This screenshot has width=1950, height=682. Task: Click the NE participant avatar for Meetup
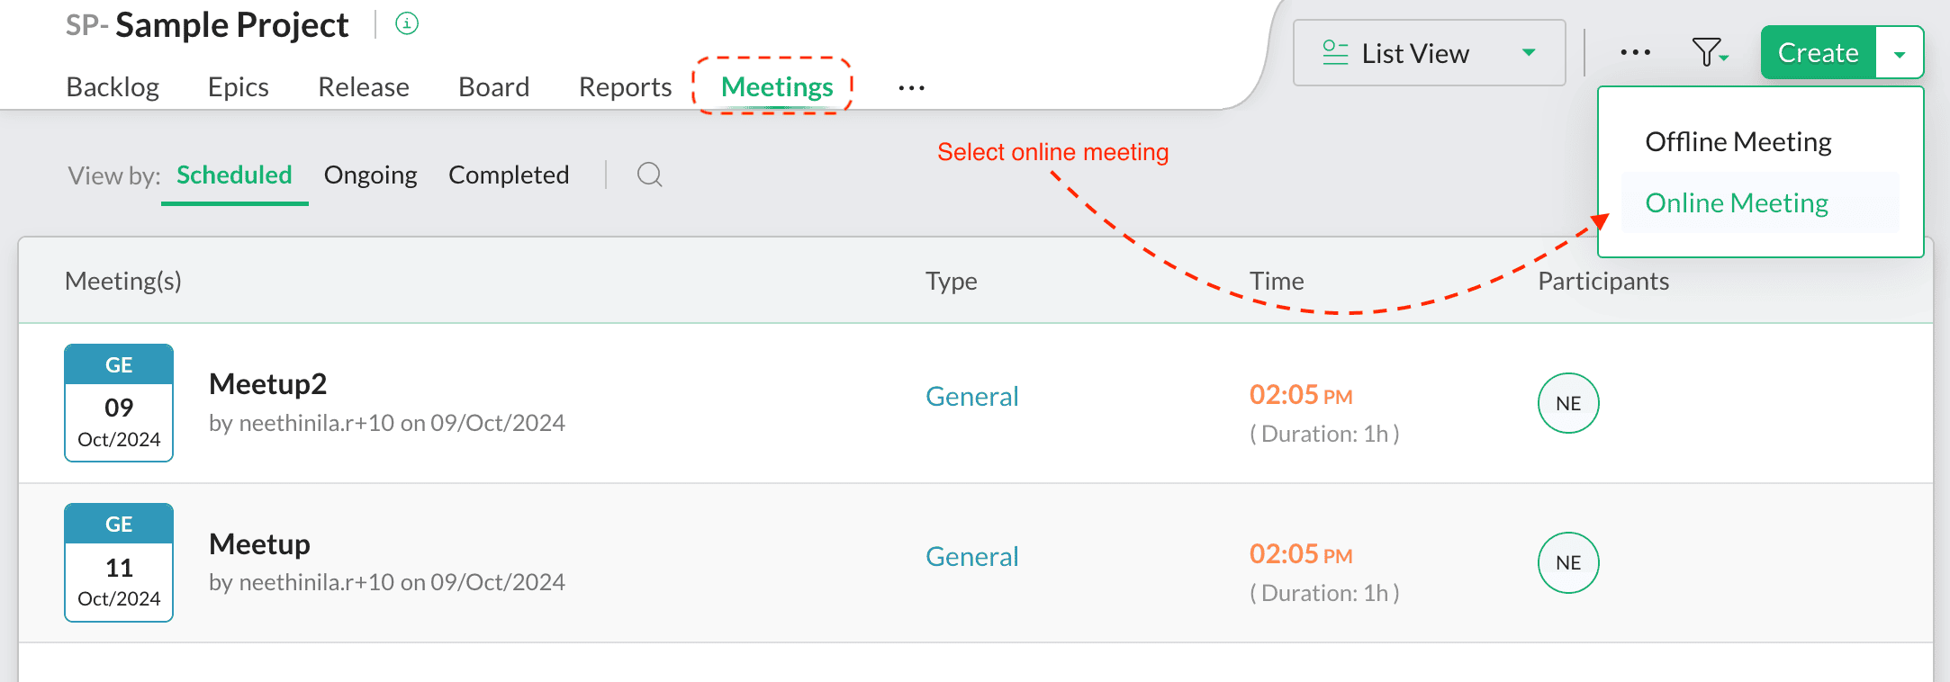1568,563
